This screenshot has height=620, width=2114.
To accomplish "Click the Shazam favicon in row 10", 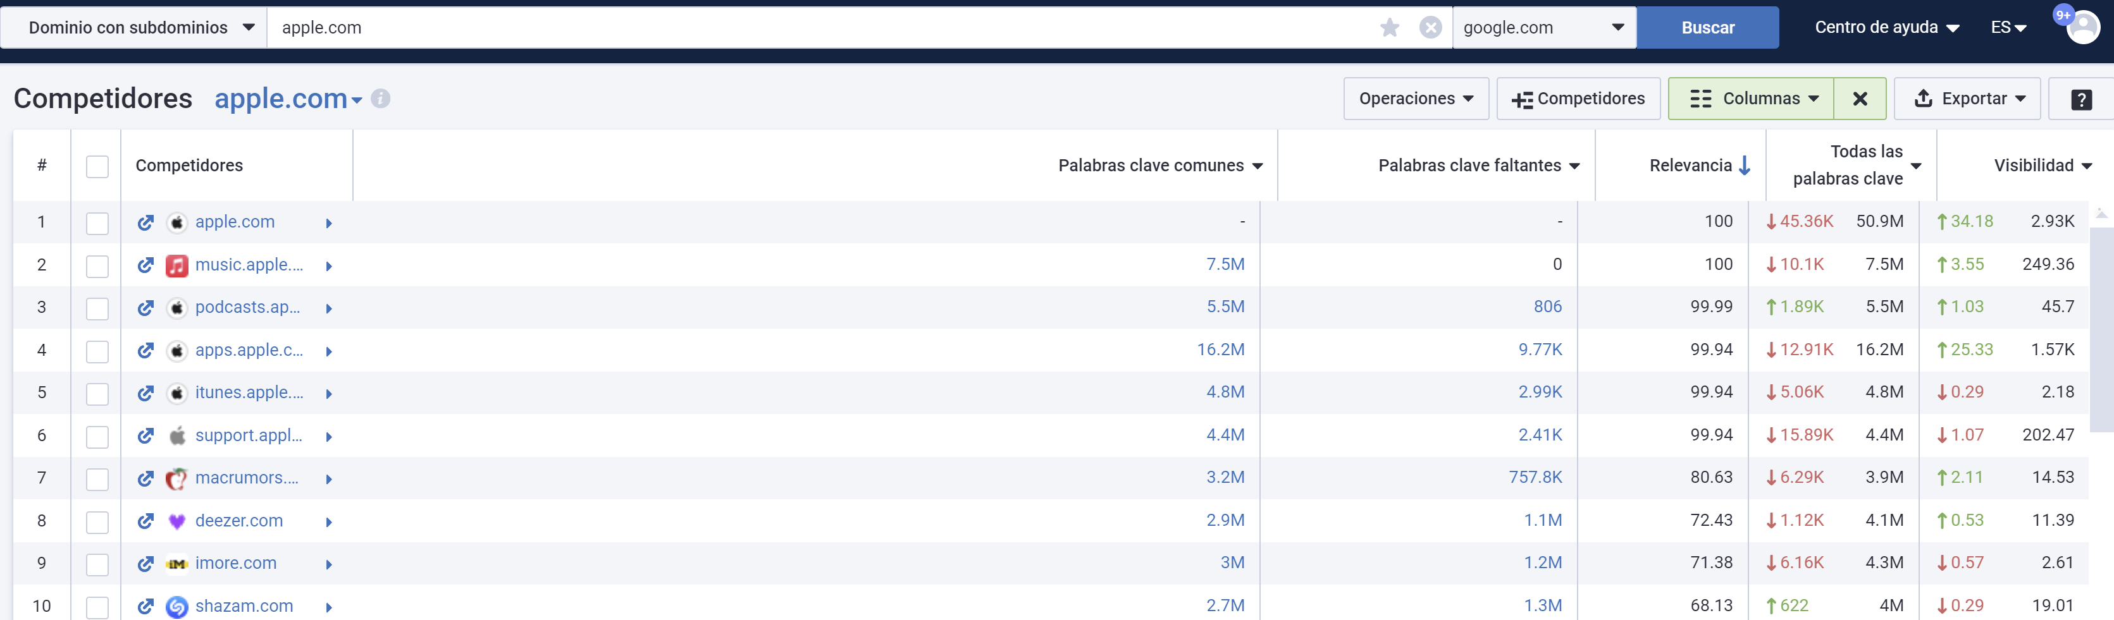I will pyautogui.click(x=176, y=606).
